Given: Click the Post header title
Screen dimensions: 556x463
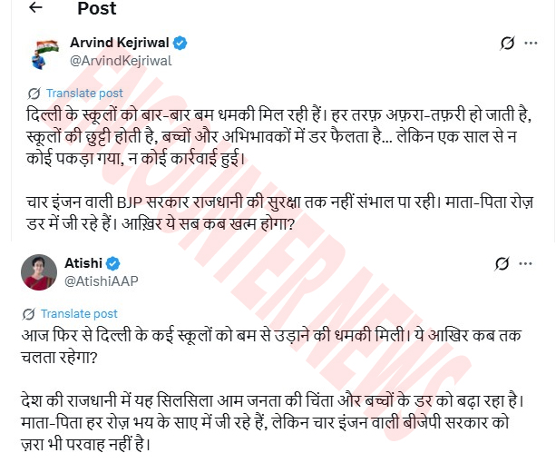Looking at the screenshot, I should click(x=97, y=8).
